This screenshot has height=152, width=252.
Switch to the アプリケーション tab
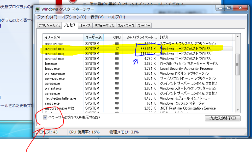tap(49, 26)
